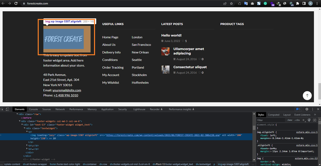Click the Consectetur aliquet post thumbnail

166,69
